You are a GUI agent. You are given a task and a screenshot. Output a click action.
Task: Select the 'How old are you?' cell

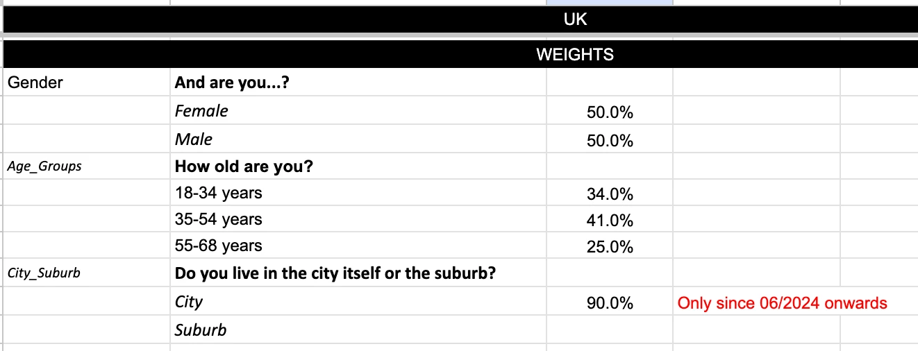pos(358,166)
